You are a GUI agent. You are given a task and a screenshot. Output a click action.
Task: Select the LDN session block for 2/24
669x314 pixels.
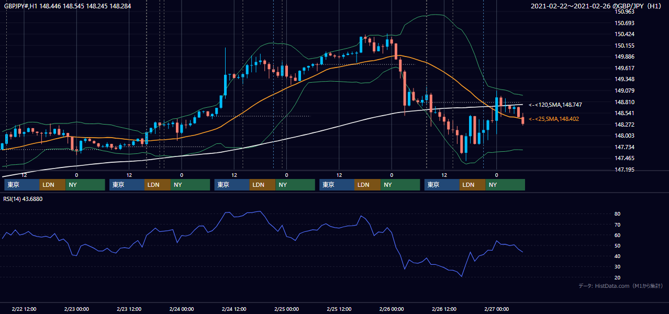263,185
